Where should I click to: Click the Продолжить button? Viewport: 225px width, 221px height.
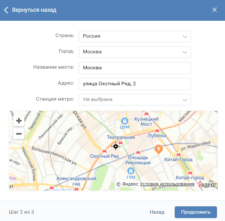click(196, 212)
